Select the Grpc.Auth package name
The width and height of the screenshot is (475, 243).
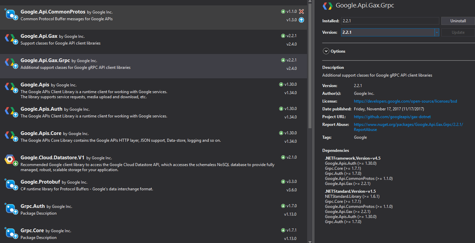coord(33,206)
